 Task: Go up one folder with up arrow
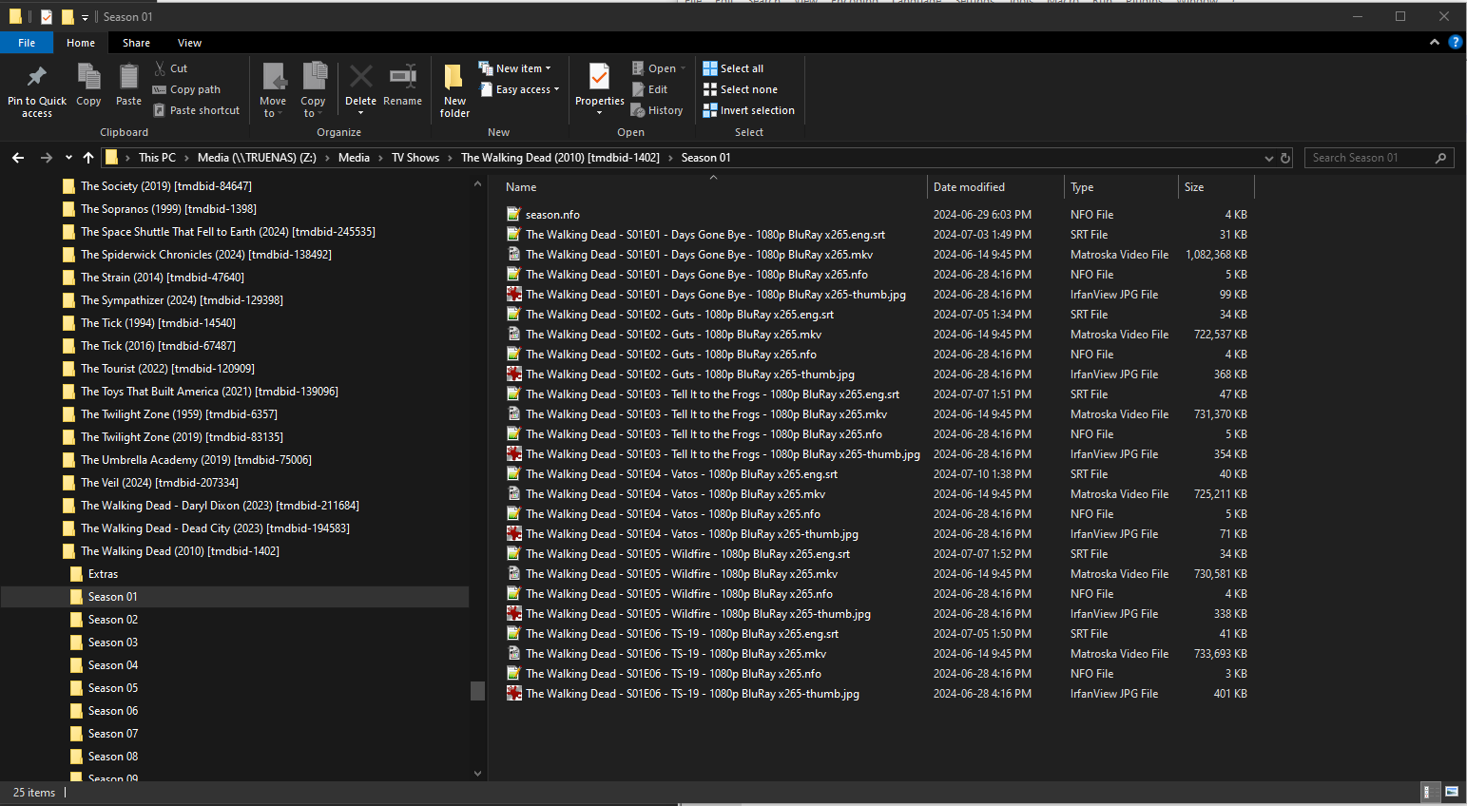click(x=88, y=158)
